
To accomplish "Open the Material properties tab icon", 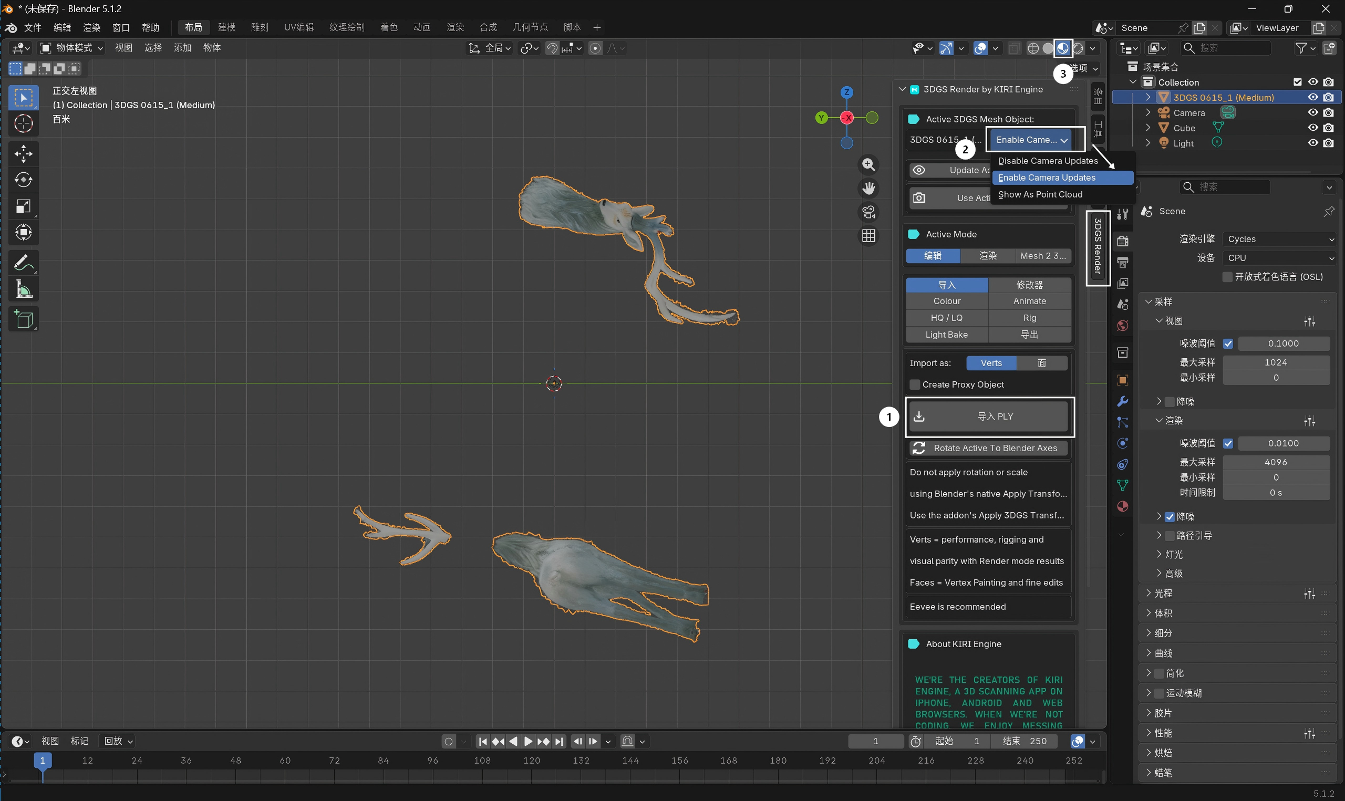I will coord(1123,506).
